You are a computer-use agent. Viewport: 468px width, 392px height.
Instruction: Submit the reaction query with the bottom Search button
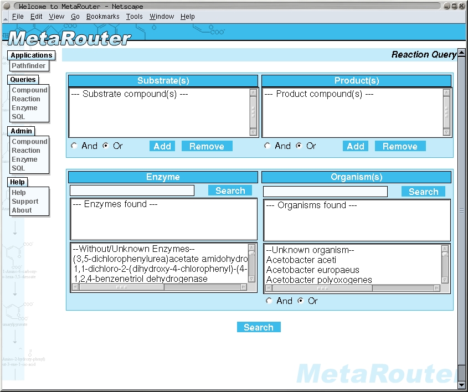(259, 327)
